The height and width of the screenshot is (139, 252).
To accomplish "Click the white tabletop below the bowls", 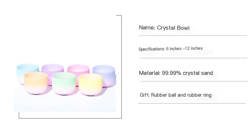I will [x=65, y=104].
